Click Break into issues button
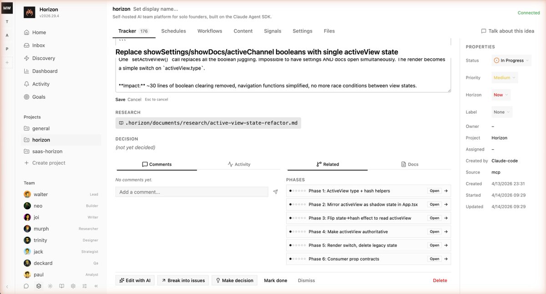 click(183, 280)
